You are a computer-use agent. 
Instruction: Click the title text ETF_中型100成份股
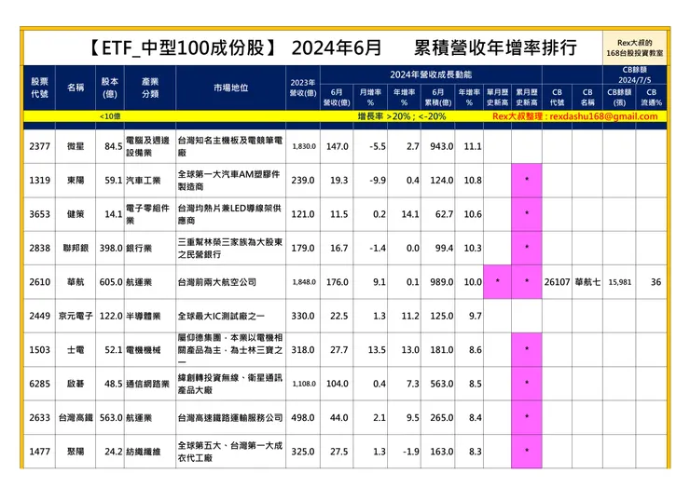[x=183, y=48]
